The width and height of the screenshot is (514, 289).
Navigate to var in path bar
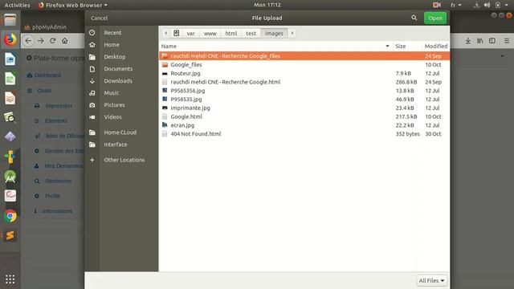tap(191, 34)
